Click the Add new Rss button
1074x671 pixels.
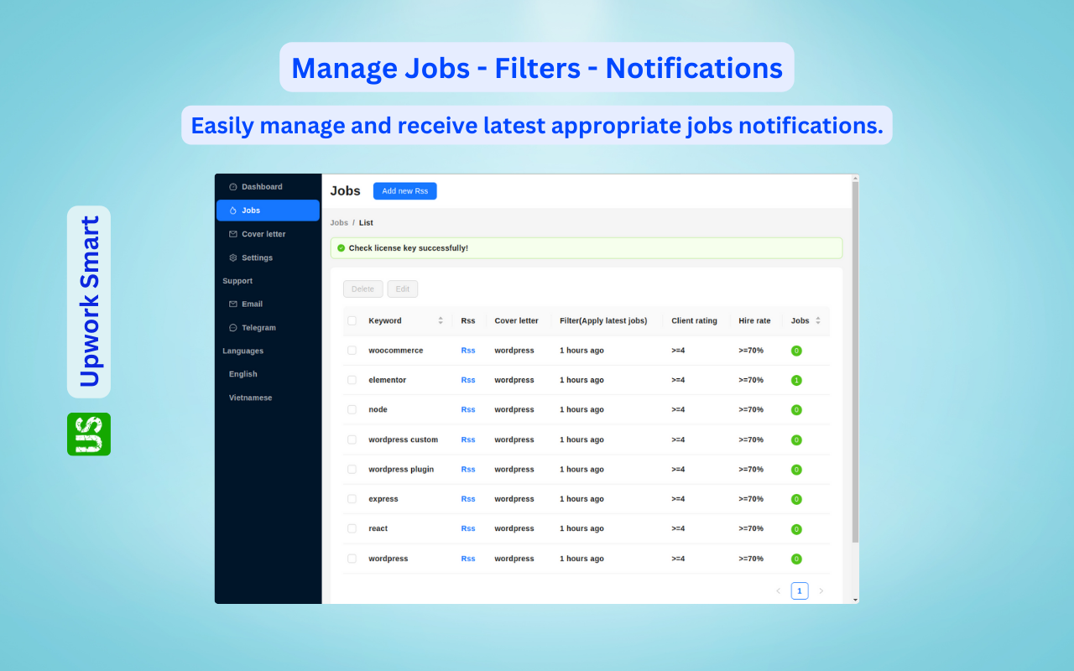(x=405, y=191)
